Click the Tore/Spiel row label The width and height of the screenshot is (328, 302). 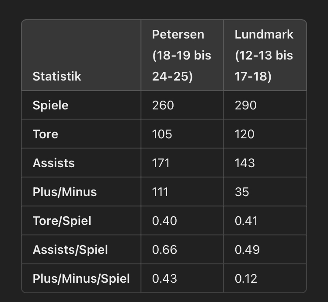pos(62,221)
